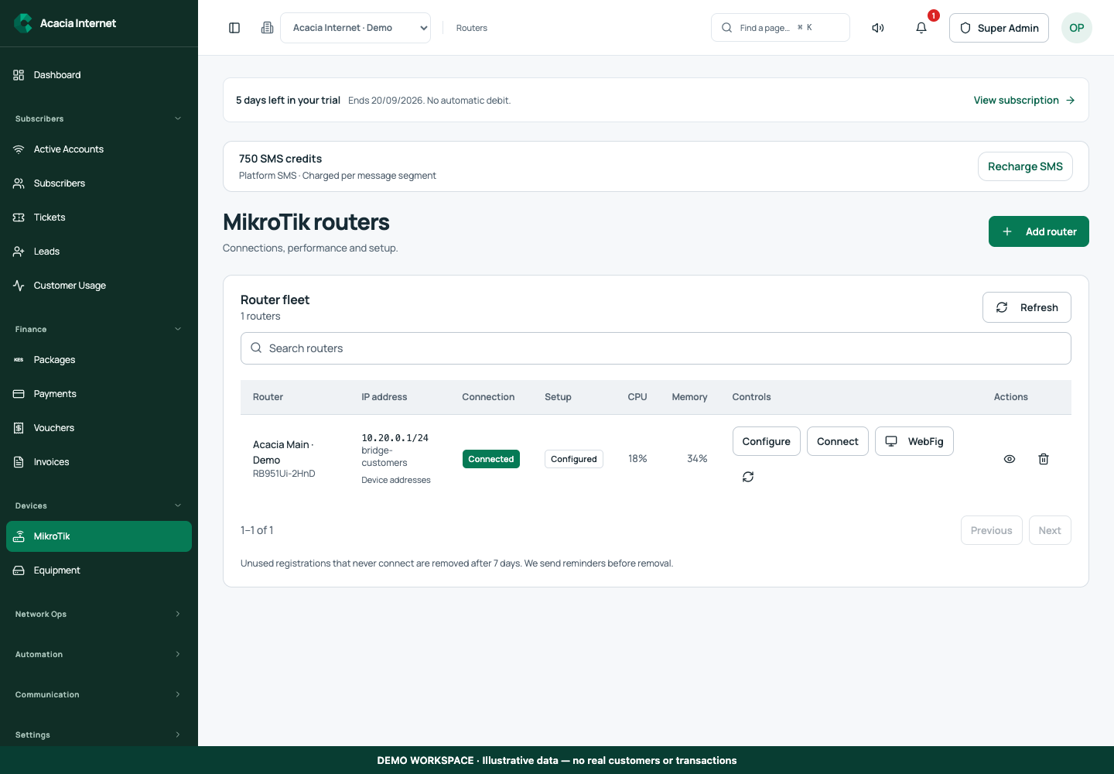Go to Packages

[x=99, y=360]
